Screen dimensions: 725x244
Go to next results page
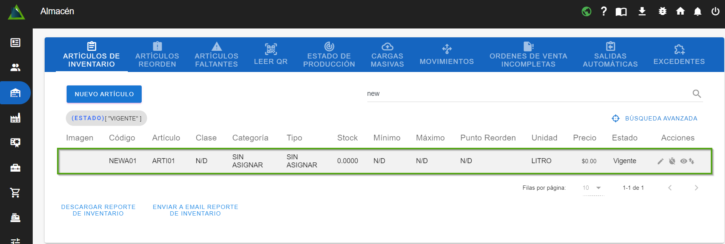(696, 188)
